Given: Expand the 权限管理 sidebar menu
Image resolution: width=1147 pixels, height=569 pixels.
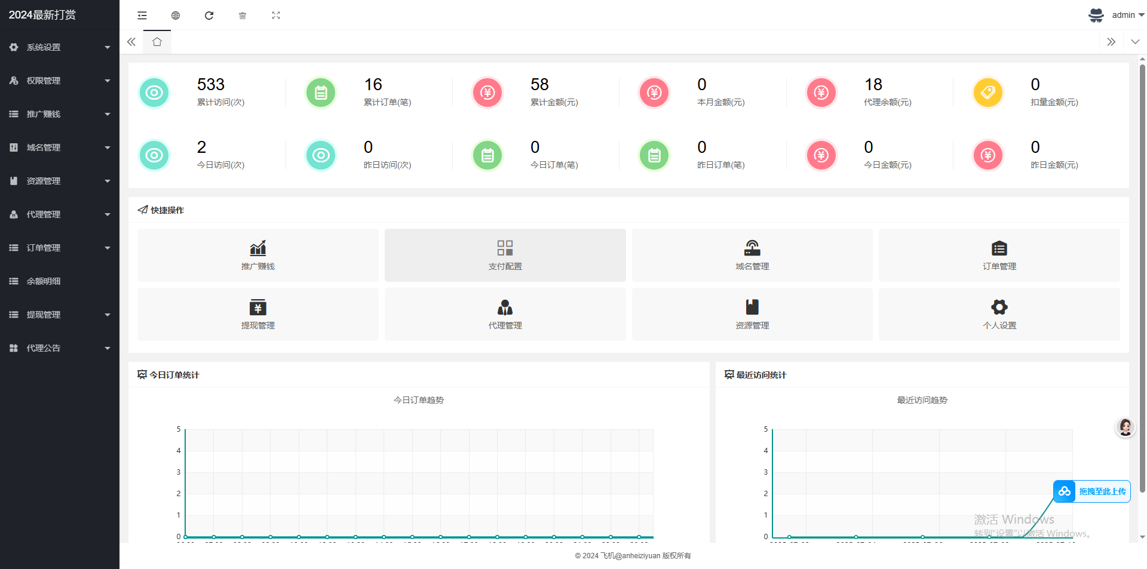Looking at the screenshot, I should 60,81.
